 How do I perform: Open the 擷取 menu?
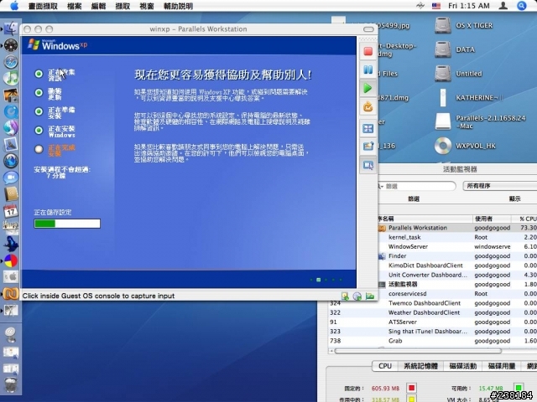coord(123,6)
